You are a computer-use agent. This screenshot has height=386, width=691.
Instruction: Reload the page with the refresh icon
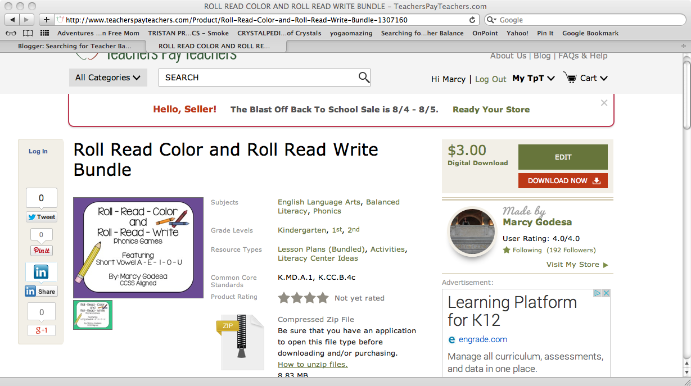tap(472, 20)
